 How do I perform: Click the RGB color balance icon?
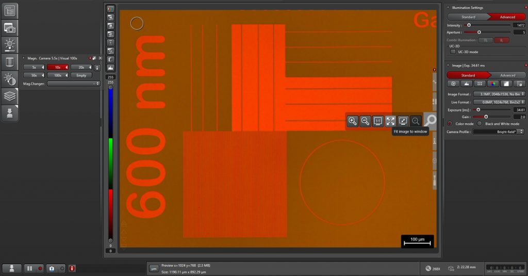[493, 84]
